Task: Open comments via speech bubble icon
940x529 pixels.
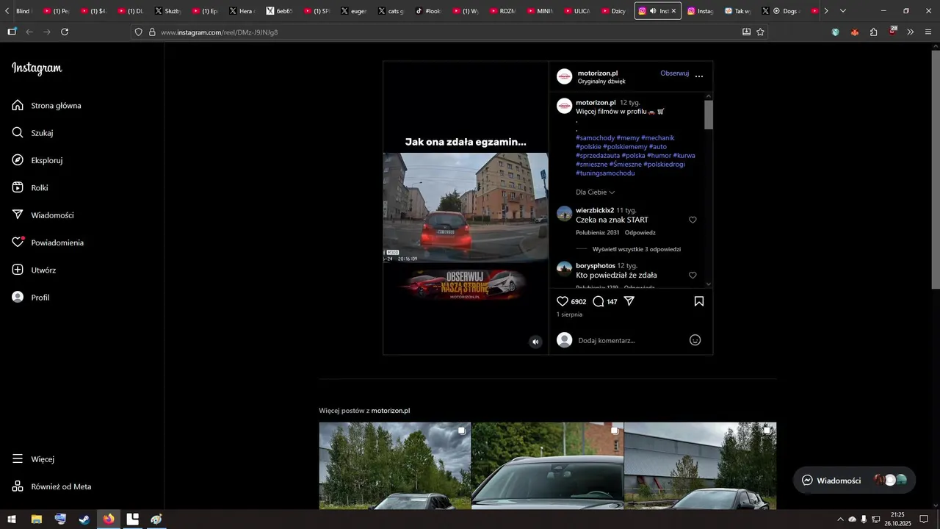Action: [599, 301]
